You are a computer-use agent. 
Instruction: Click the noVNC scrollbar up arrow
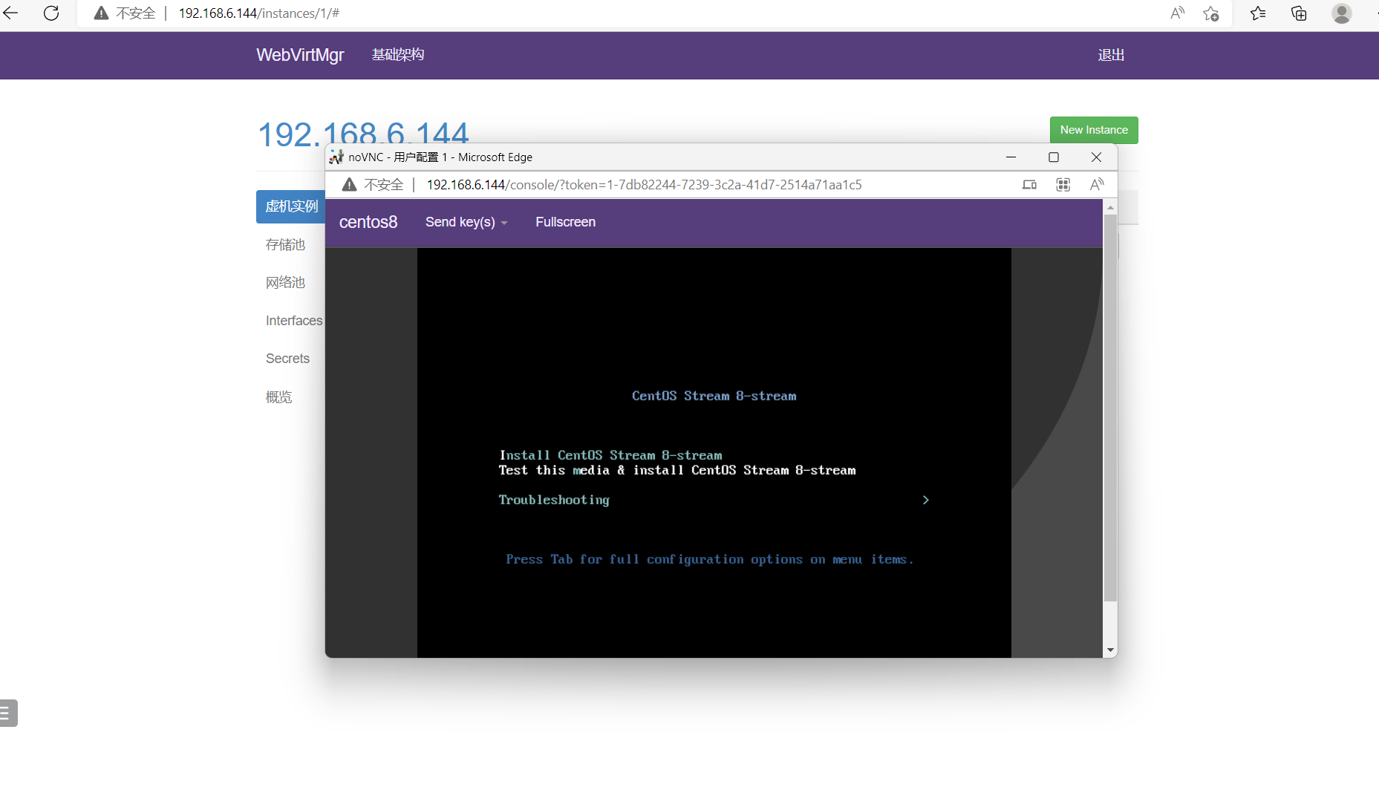click(x=1110, y=207)
